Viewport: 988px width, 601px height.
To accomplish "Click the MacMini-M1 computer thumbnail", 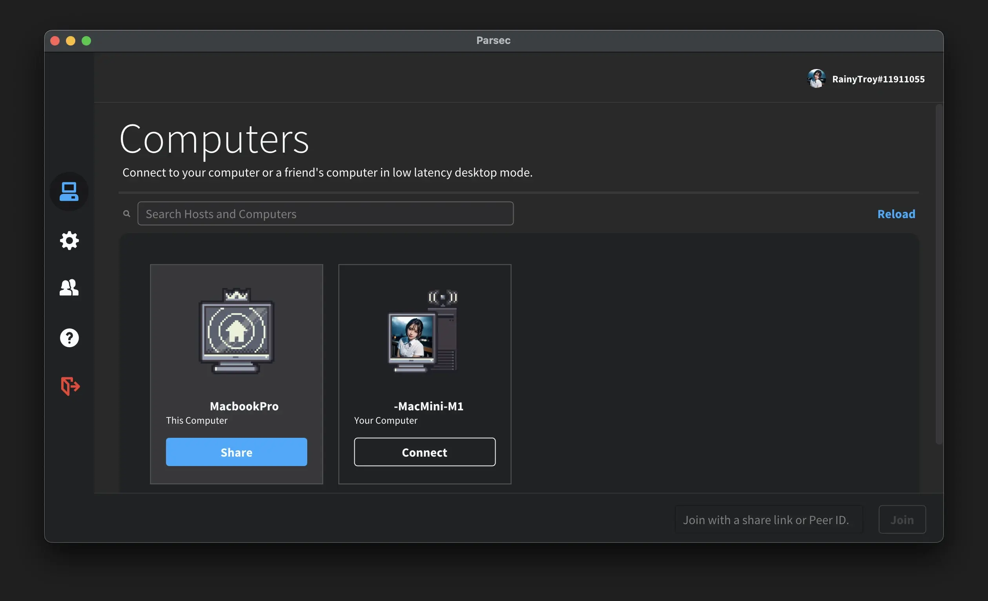I will (x=423, y=331).
